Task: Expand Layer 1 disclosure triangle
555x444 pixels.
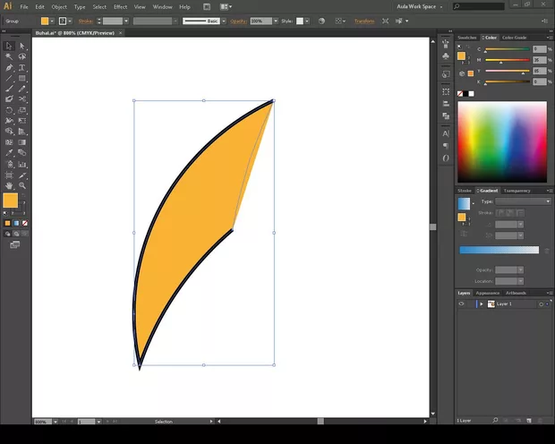Action: tap(481, 304)
